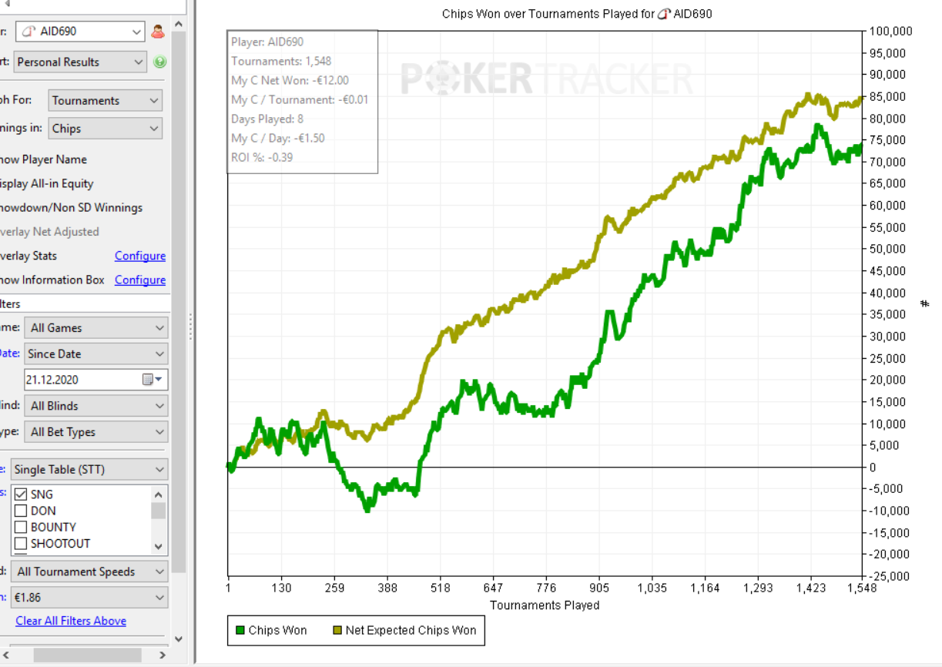Uncheck the SNG checkbox

point(22,494)
